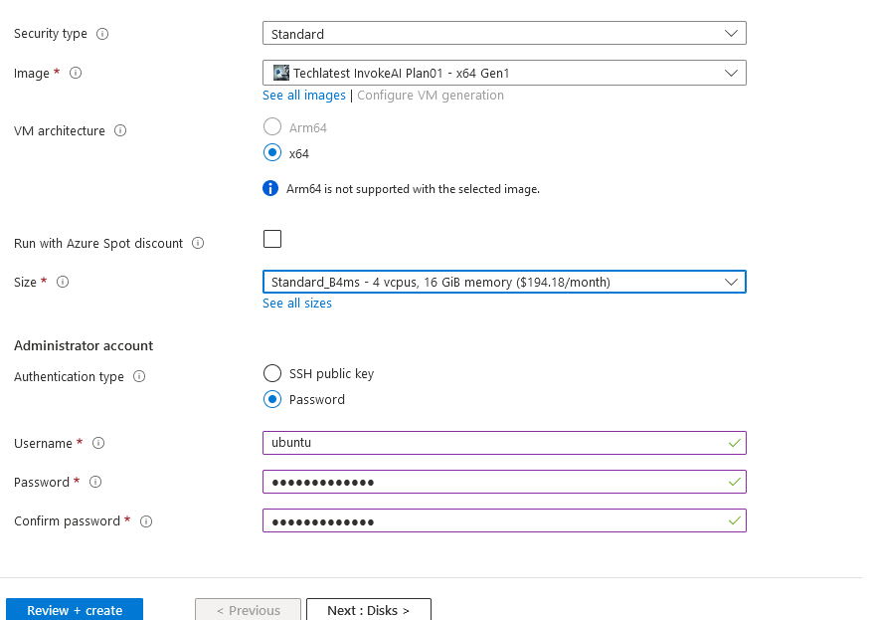The width and height of the screenshot is (870, 620).
Task: Show the Size info icon
Action: 63,282
